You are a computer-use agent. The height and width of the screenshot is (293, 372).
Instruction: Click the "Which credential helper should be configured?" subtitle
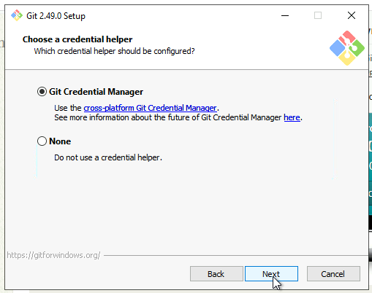(x=114, y=51)
